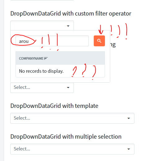
Task: Open the Select... dropdown below the popup
Action: pos(42,87)
